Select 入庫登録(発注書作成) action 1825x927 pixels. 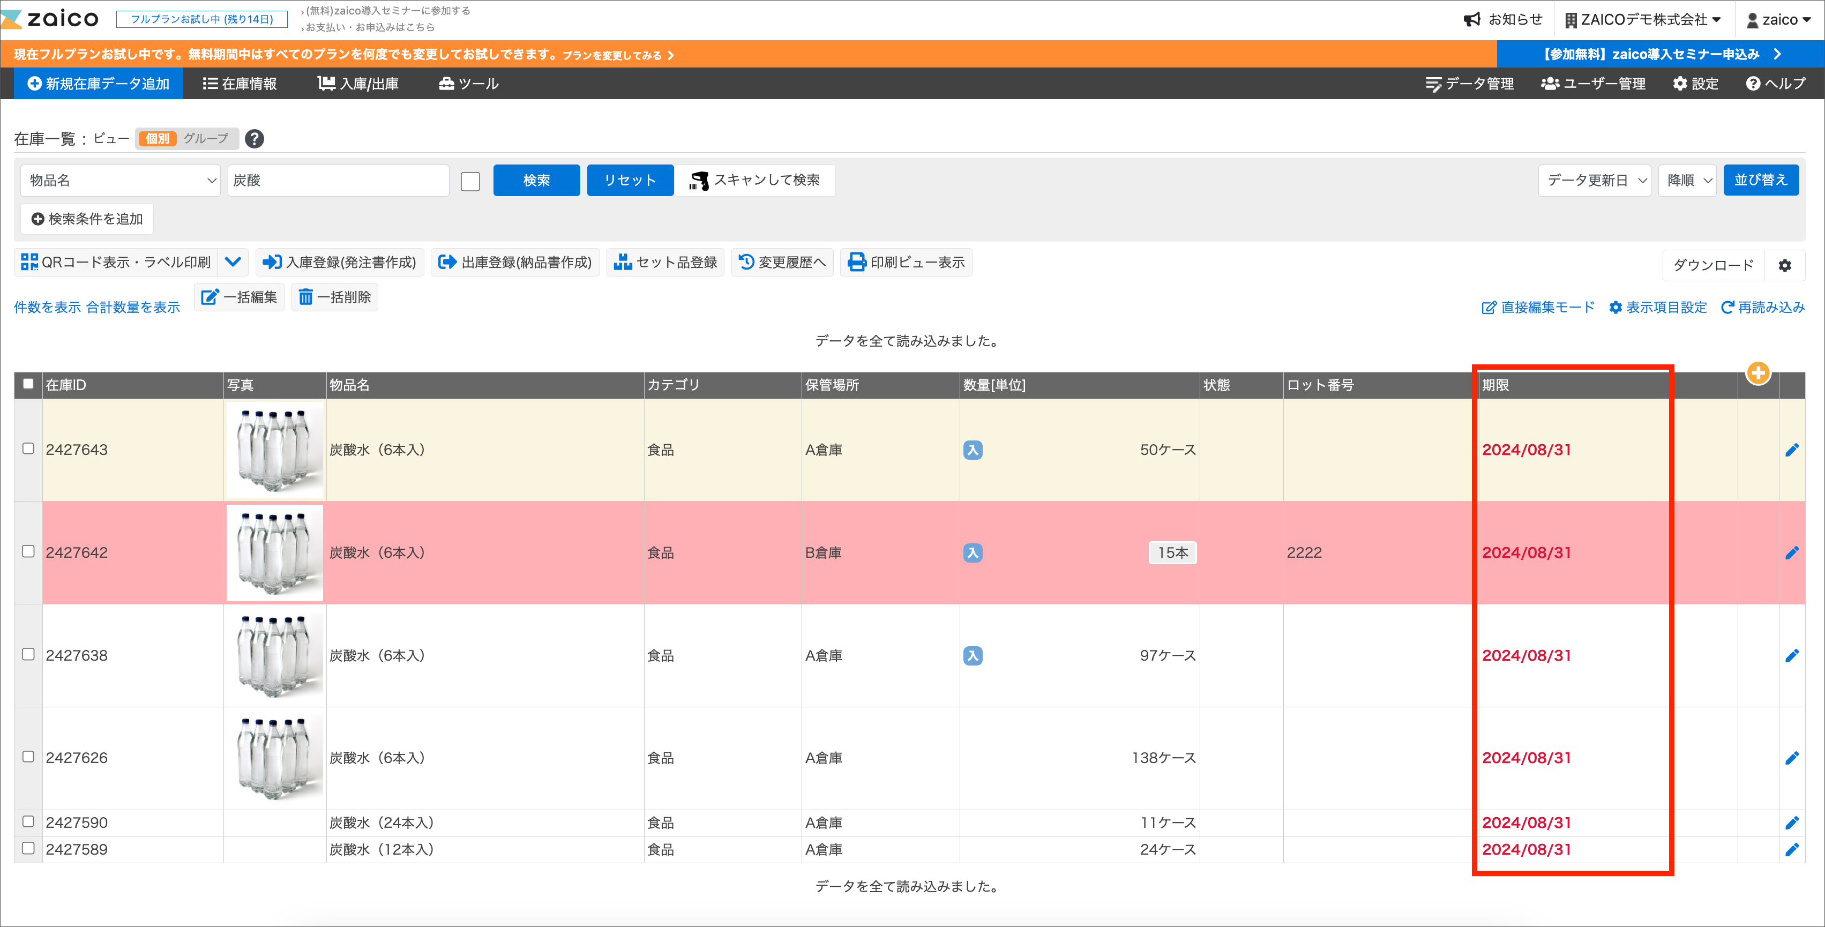coord(341,261)
